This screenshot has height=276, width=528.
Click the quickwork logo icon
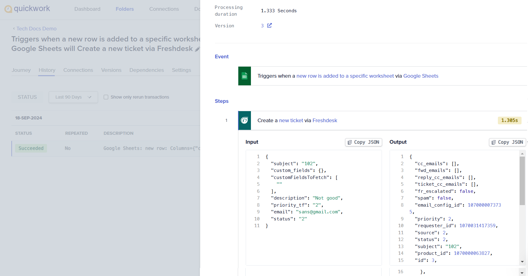pyautogui.click(x=8, y=9)
